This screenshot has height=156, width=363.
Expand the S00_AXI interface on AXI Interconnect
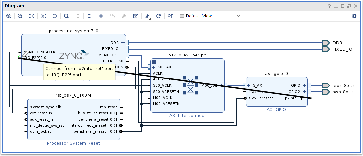[x=154, y=67]
